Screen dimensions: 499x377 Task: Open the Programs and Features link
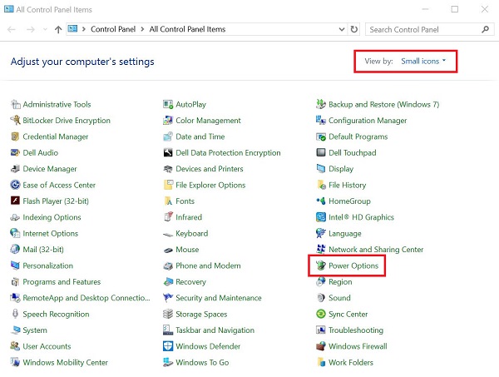(x=62, y=282)
